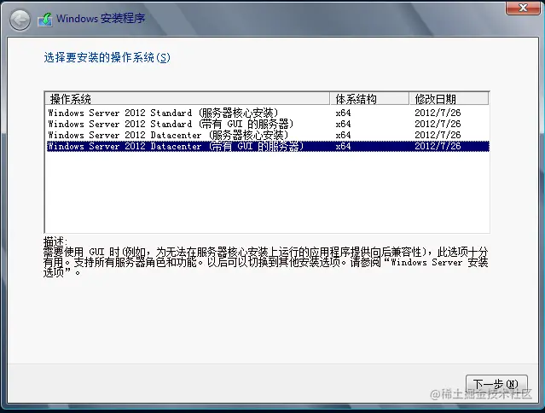Select Windows Server 2012 Datacenter (服务器核心安装)

click(x=268, y=135)
